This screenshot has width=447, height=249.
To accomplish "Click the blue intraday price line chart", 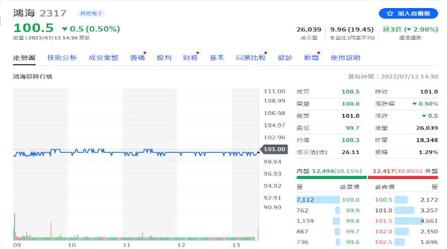I will [136, 153].
